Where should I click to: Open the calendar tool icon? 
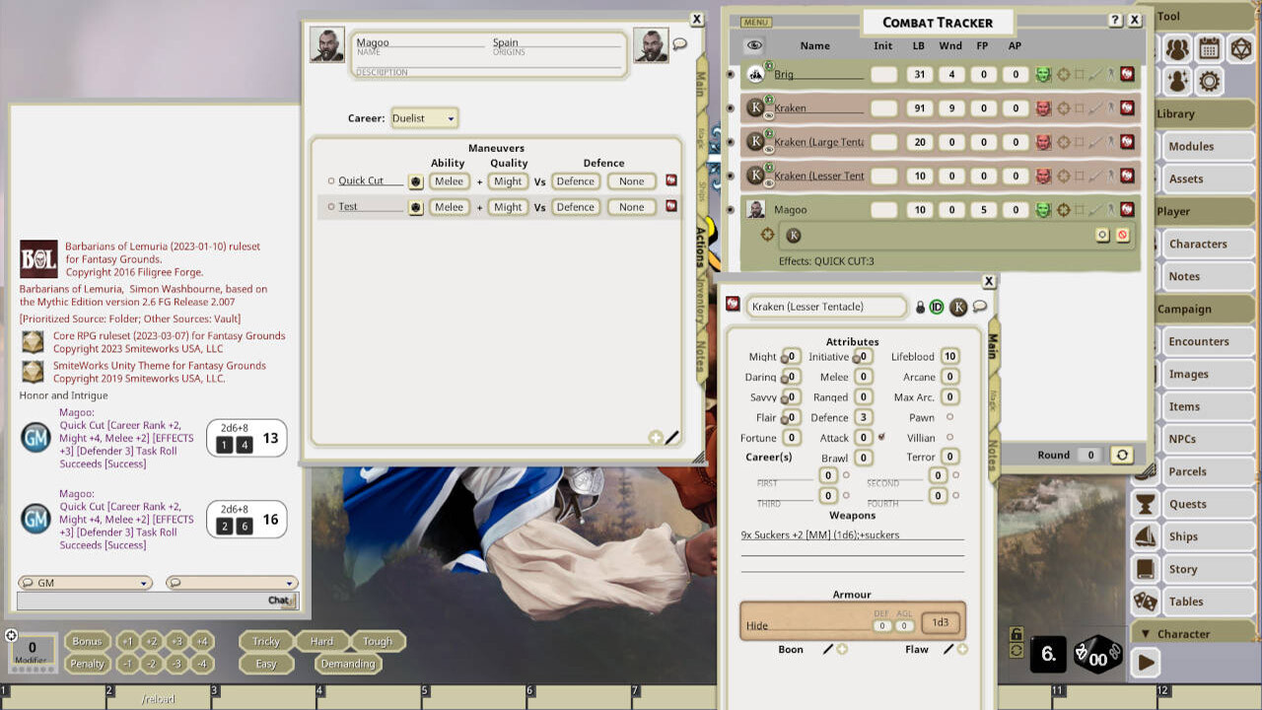(1209, 48)
